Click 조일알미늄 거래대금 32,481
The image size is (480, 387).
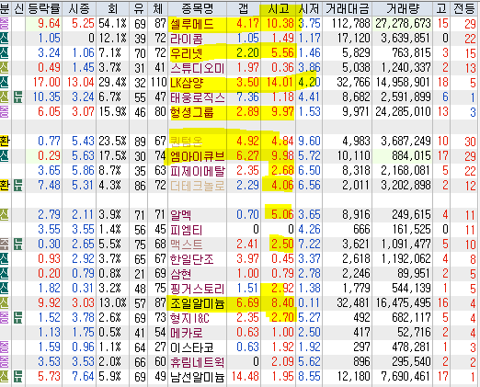tap(353, 303)
